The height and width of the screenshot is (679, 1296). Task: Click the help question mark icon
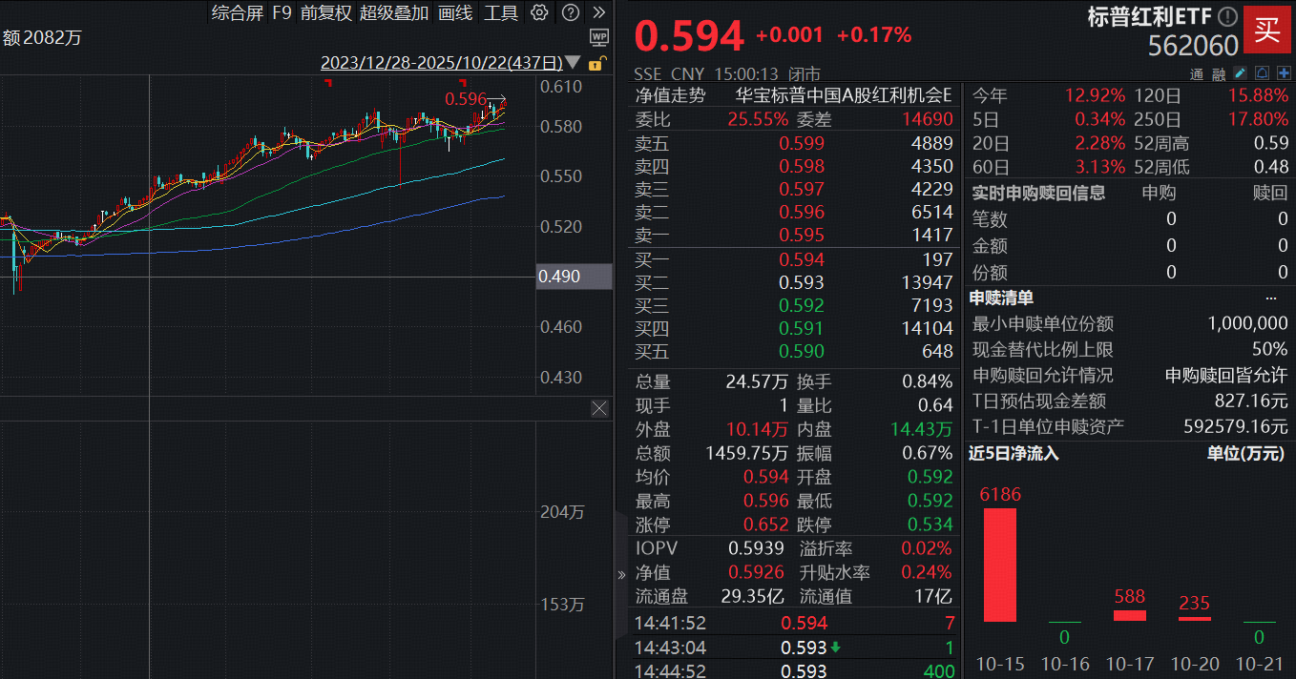[570, 12]
